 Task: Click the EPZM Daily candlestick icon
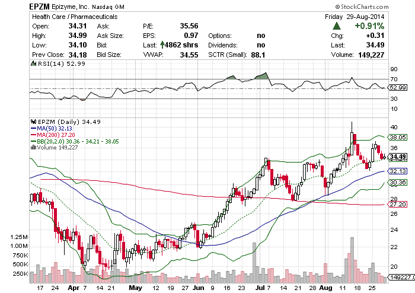pyautogui.click(x=33, y=122)
